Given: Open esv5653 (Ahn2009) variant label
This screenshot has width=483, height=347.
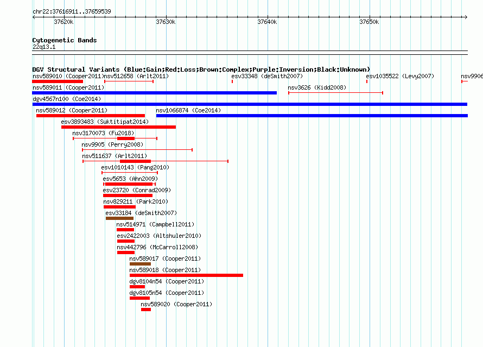Looking at the screenshot, I should tap(130, 179).
